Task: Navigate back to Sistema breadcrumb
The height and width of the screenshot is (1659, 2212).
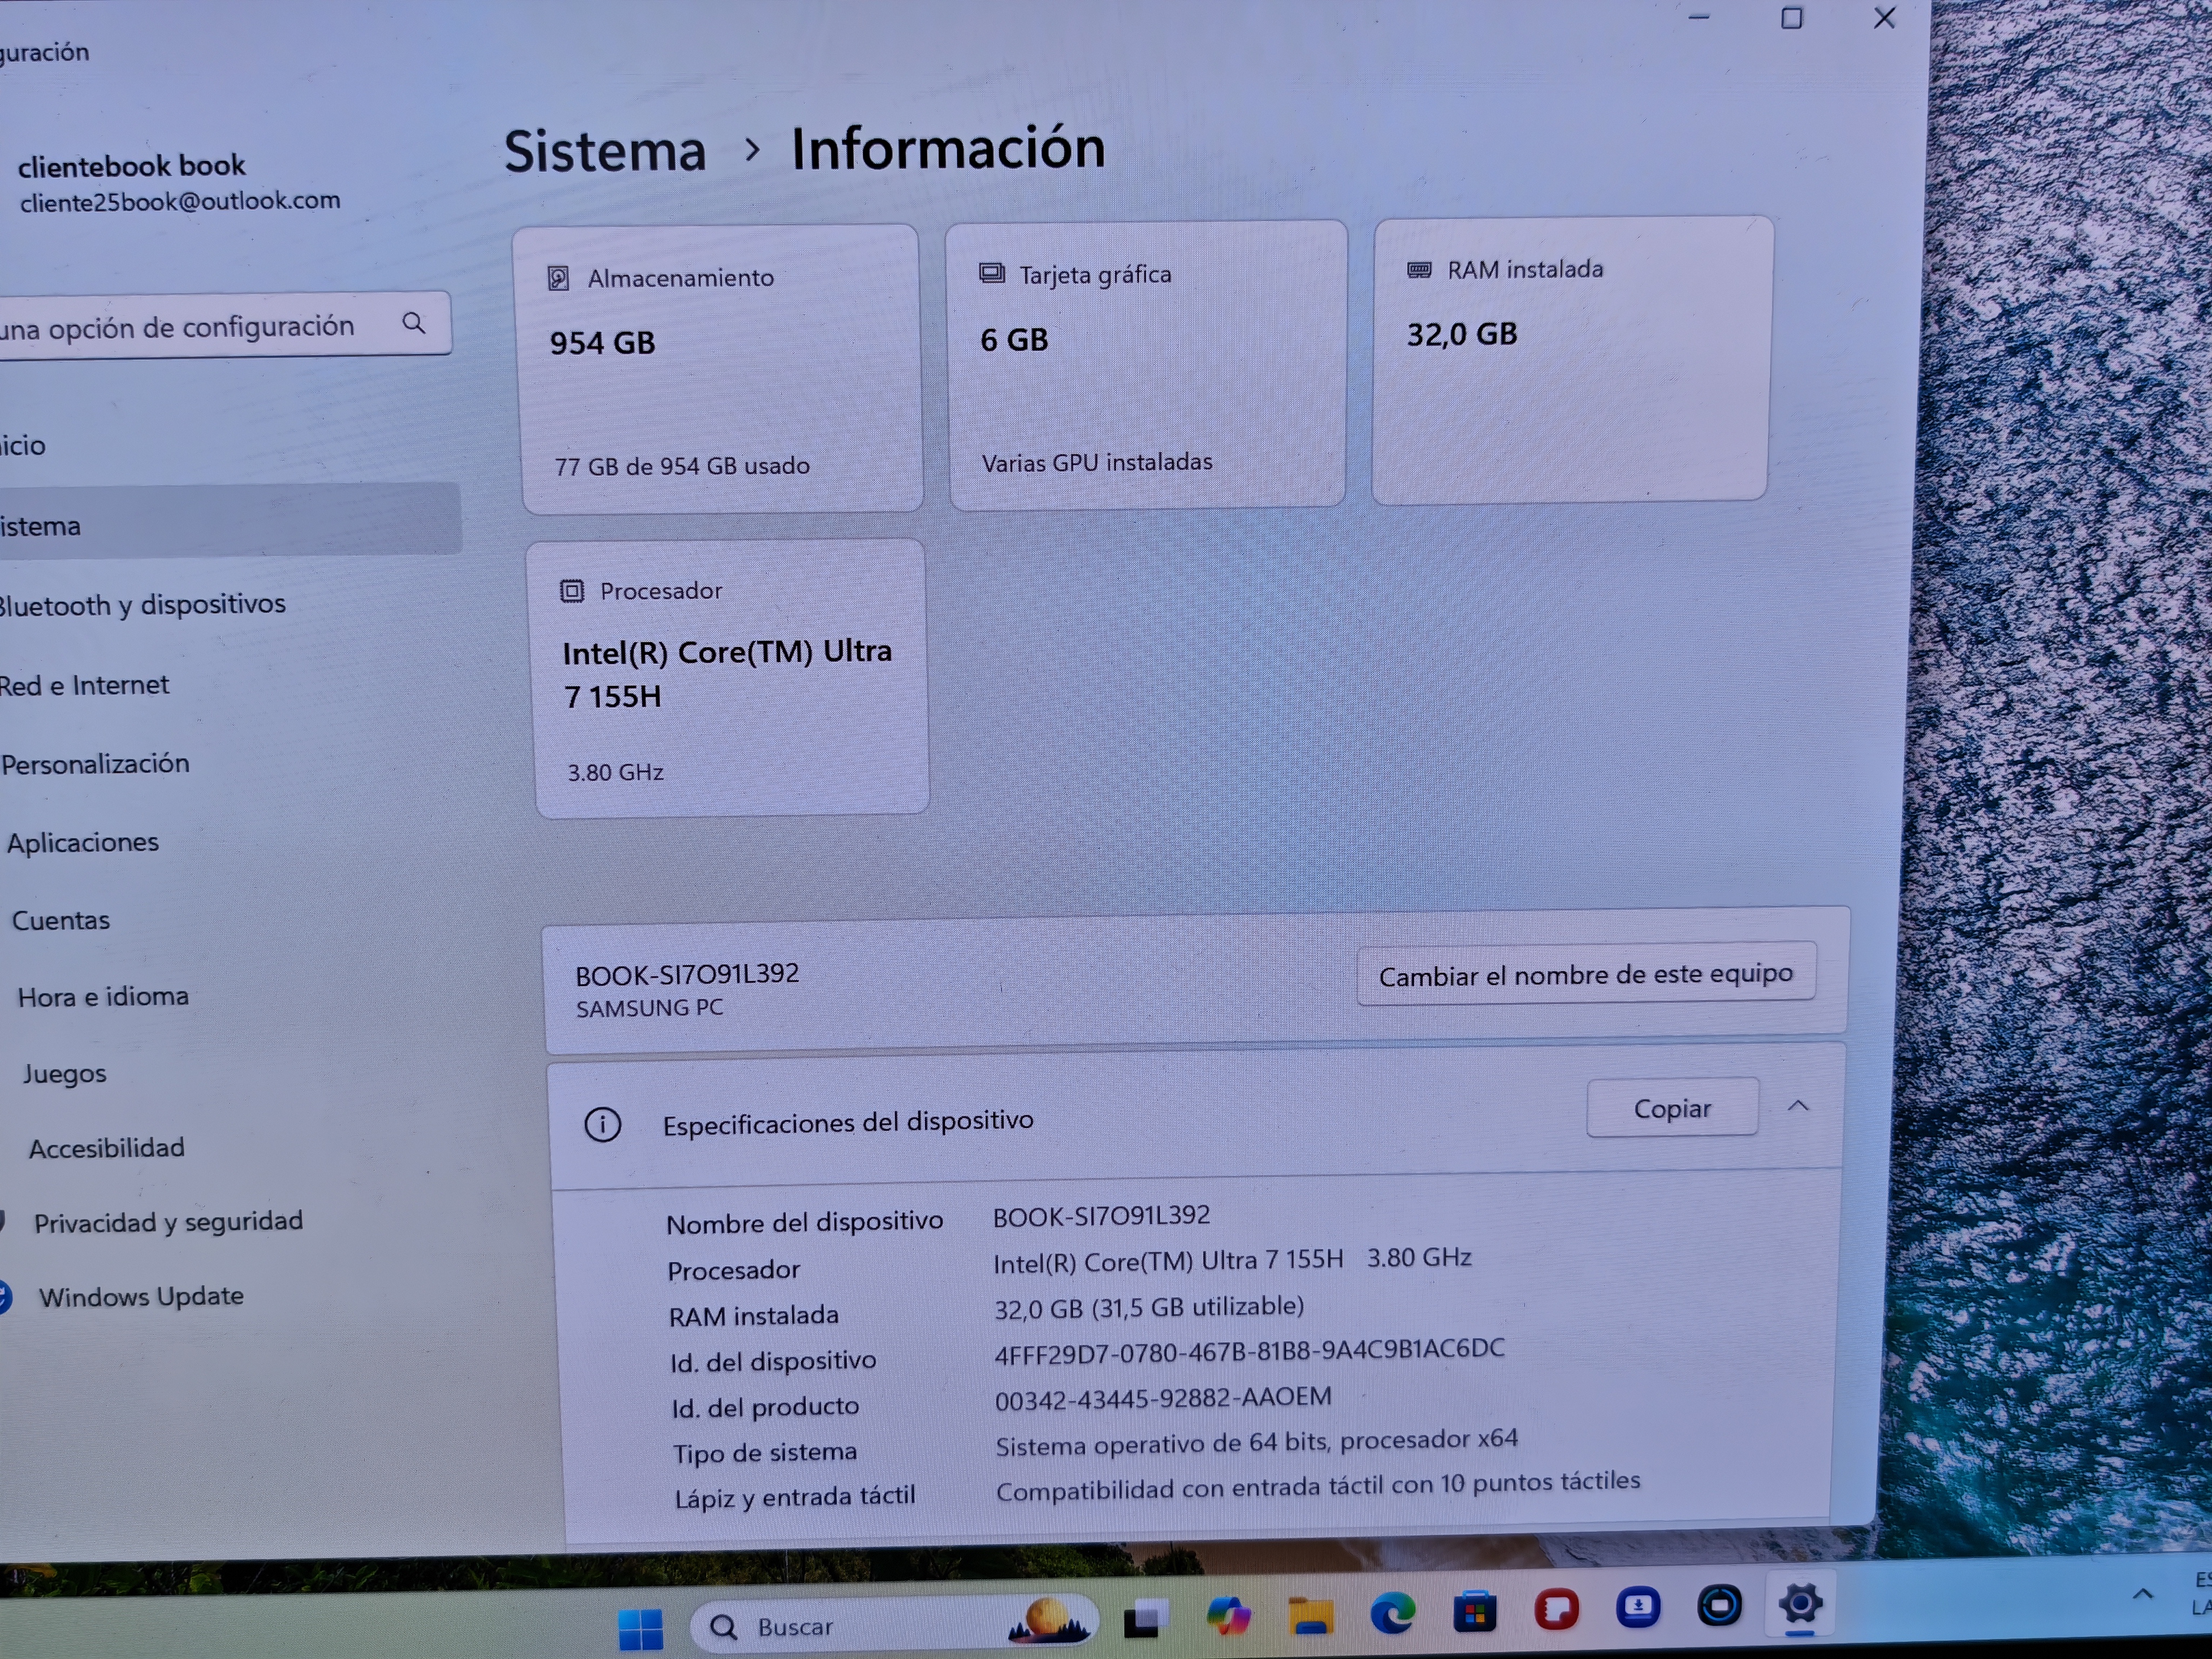Action: [x=605, y=152]
